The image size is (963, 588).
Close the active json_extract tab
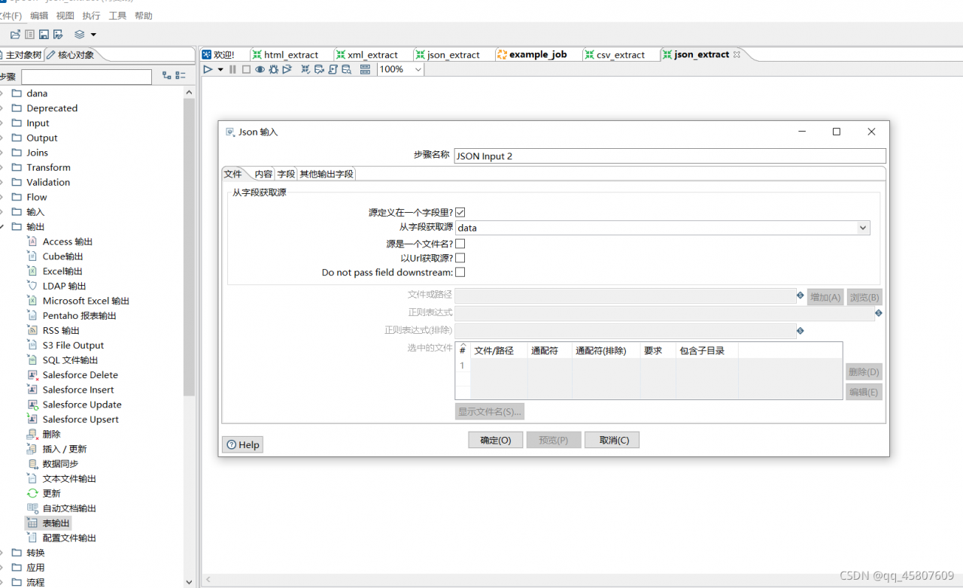737,54
